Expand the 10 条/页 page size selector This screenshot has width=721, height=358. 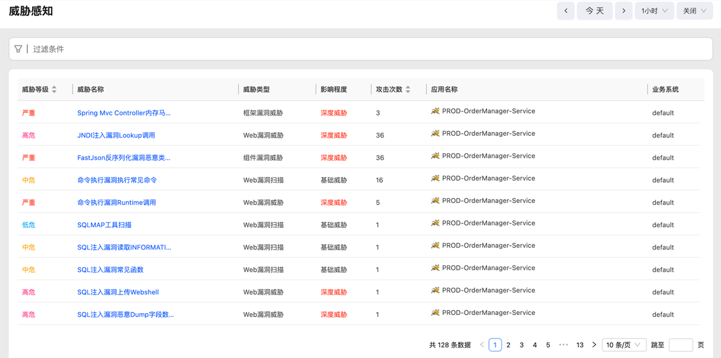click(x=623, y=345)
